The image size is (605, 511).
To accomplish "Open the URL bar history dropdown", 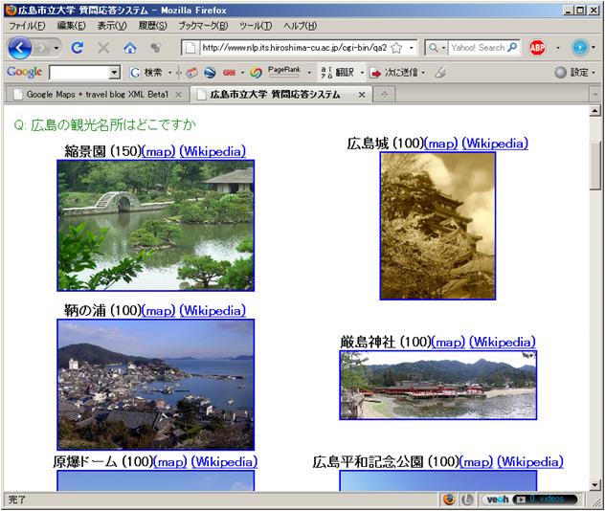I will (412, 47).
